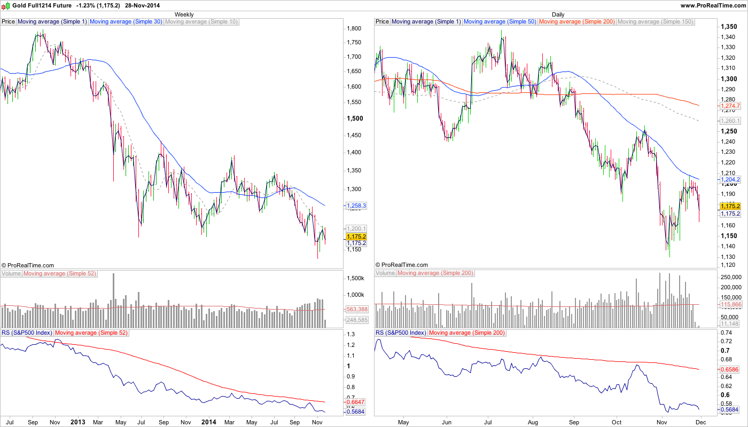Click the 0.5684 RS value tag in Weekly panel
Image resolution: width=748 pixels, height=427 pixels.
point(356,412)
